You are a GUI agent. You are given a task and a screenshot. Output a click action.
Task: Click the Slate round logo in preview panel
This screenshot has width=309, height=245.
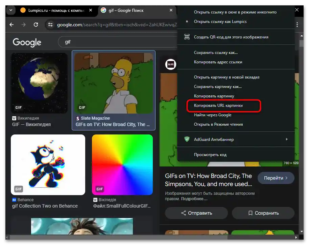[171, 64]
